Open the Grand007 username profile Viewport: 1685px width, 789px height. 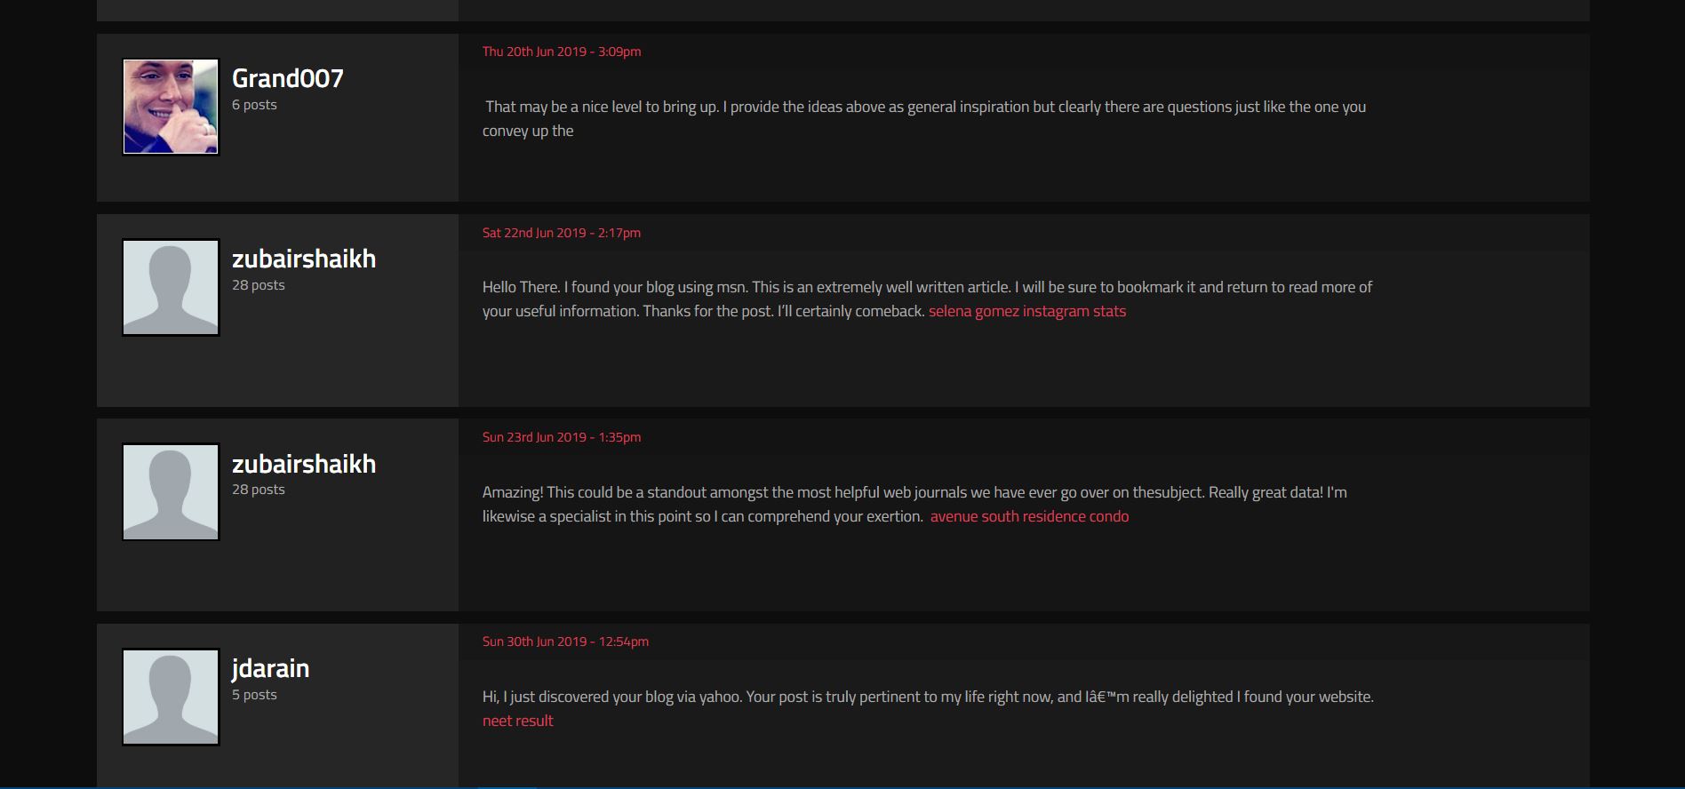287,78
